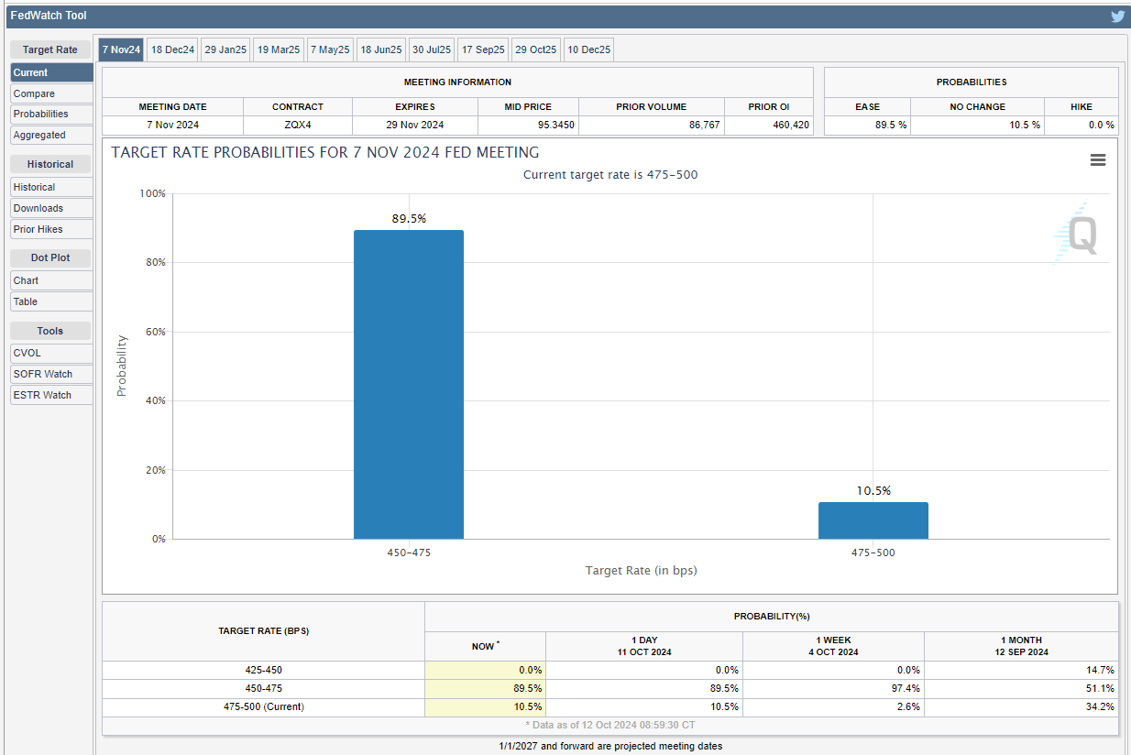Click the Twitter bird icon
The height and width of the screenshot is (755, 1131).
point(1117,16)
